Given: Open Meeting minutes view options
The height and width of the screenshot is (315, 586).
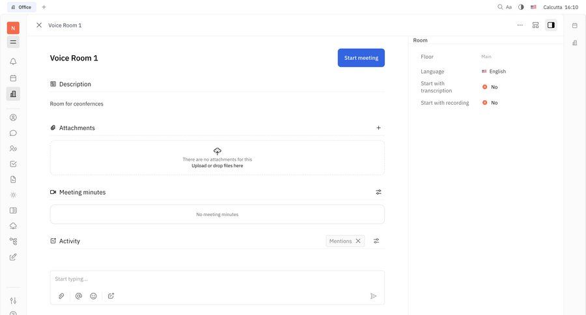Looking at the screenshot, I should coord(378,192).
